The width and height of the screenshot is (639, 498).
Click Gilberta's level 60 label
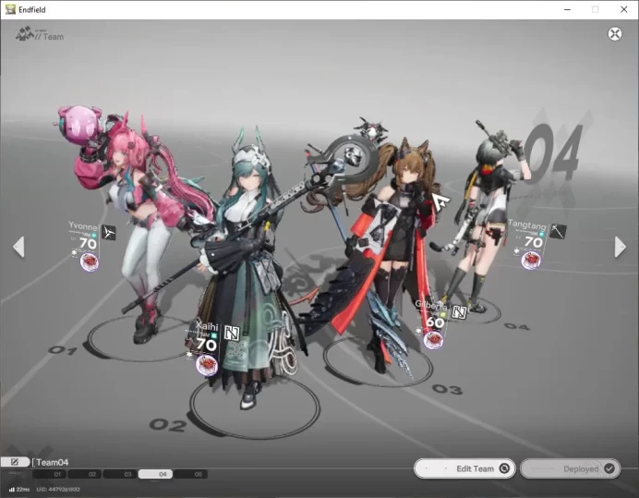click(x=435, y=322)
